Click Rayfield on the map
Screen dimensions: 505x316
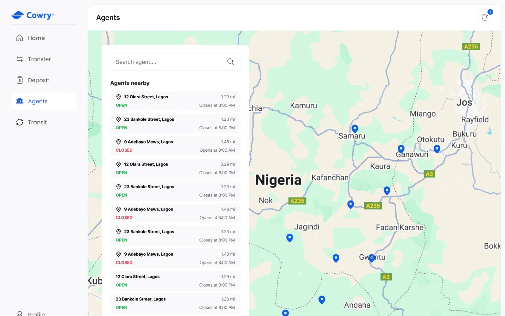coord(475,120)
